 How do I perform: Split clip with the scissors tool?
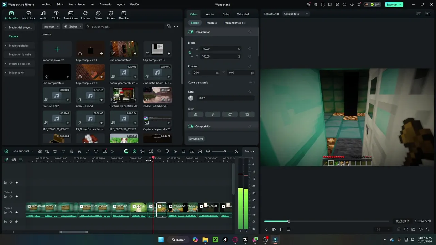(80, 151)
